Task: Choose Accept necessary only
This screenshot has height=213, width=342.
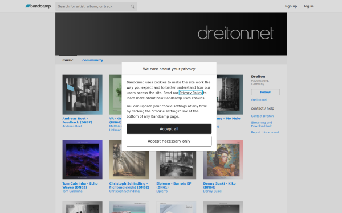Action: (x=169, y=141)
